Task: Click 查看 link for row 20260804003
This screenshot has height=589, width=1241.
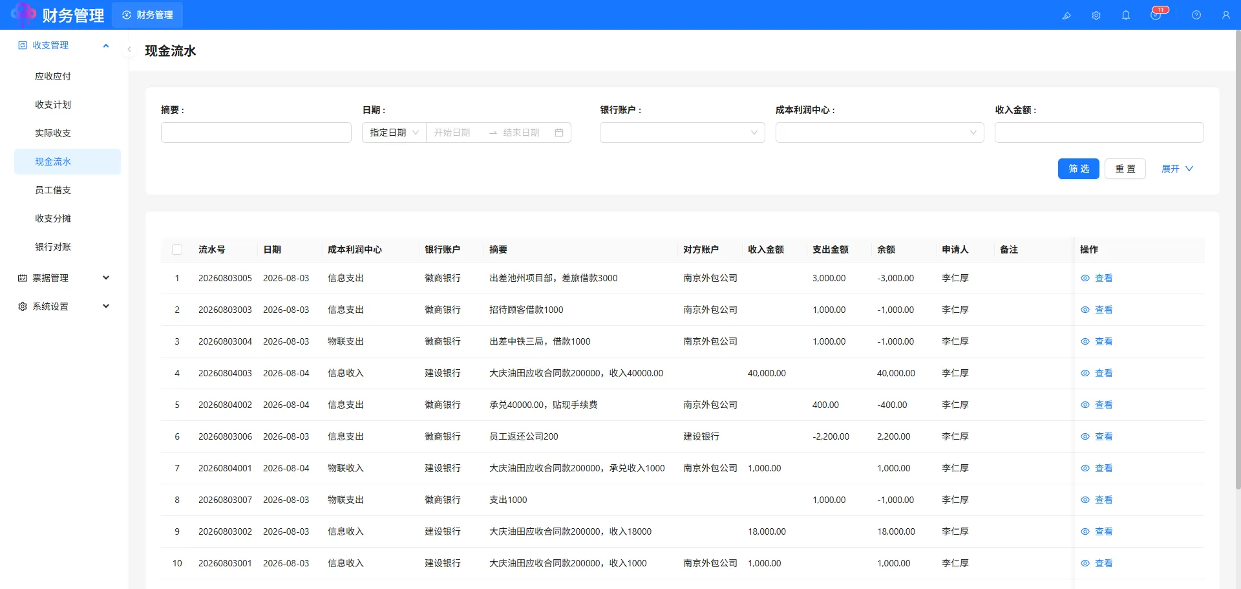Action: (x=1103, y=373)
